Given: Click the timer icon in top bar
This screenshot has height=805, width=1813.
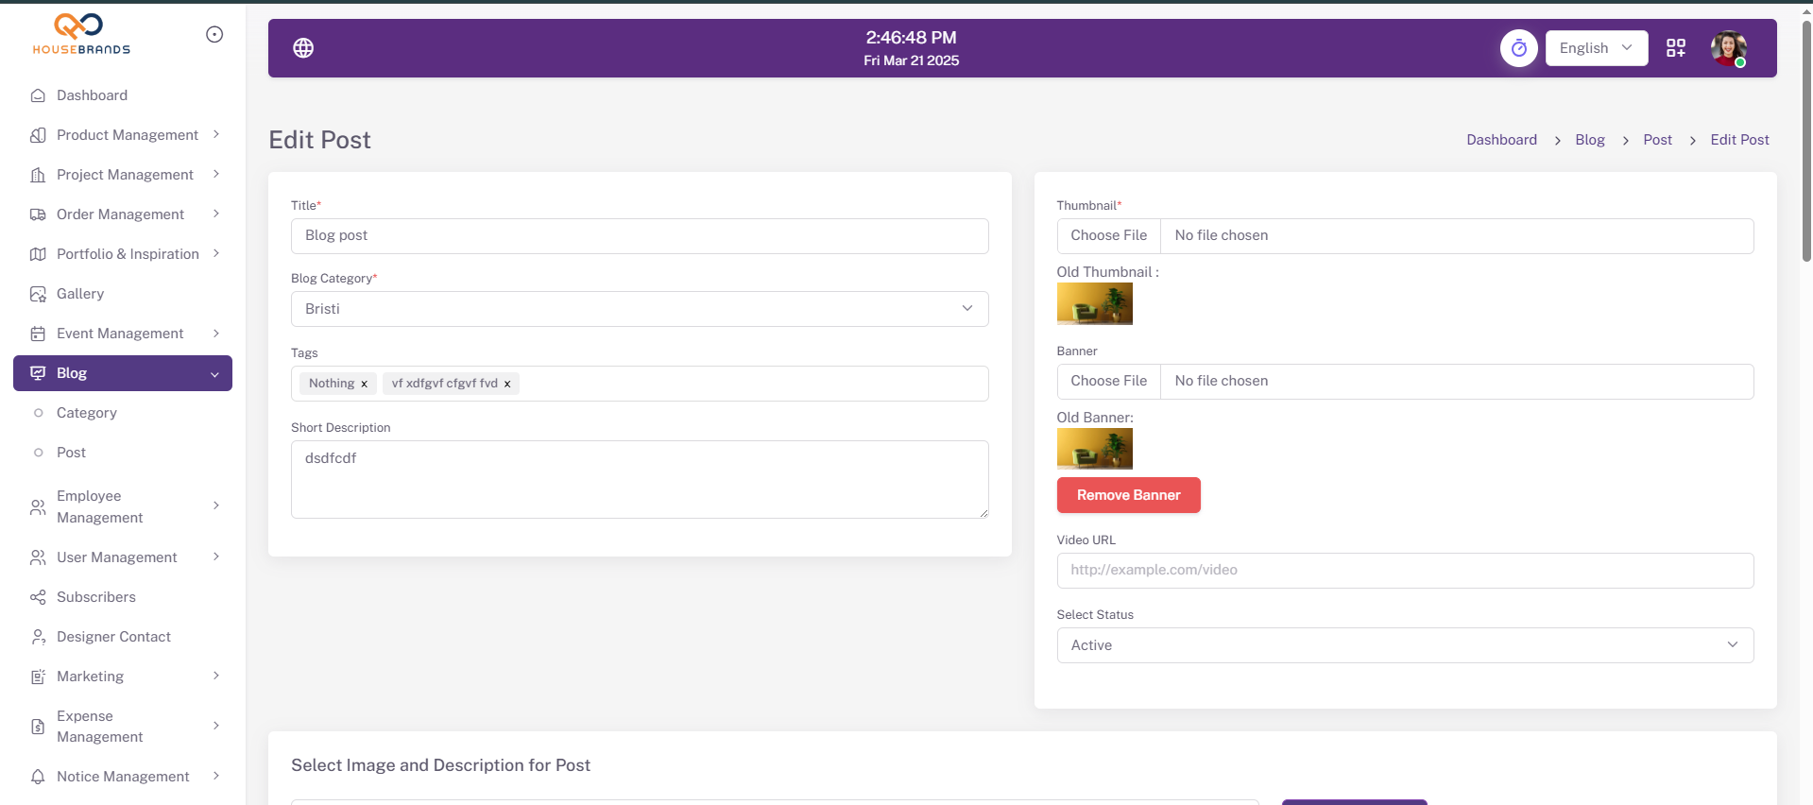Looking at the screenshot, I should (1518, 48).
